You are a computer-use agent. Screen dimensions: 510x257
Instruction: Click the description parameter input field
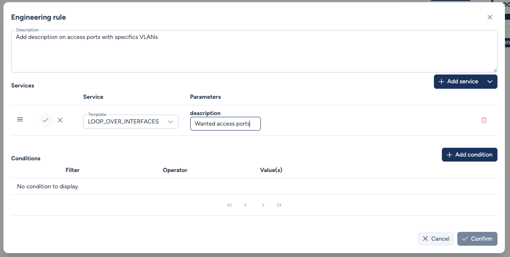[225, 124]
